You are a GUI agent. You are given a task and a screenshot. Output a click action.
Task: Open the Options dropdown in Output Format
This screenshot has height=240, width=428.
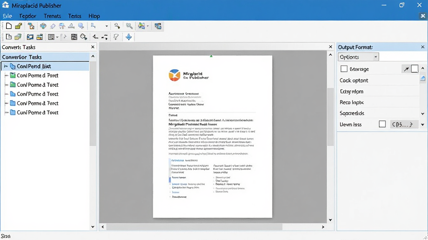pyautogui.click(x=358, y=57)
